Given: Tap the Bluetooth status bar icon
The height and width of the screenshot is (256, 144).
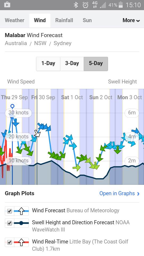Looking at the screenshot, I should click(x=76, y=5).
